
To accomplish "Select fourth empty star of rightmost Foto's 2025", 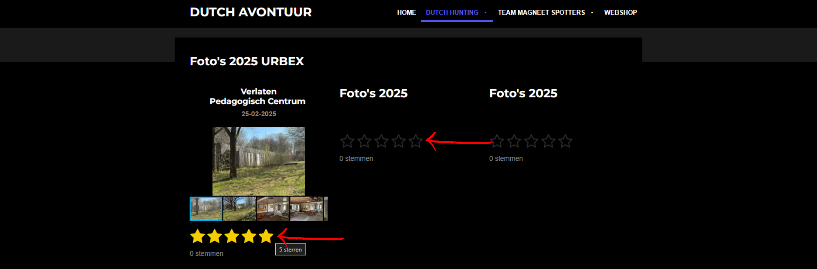I will [x=548, y=141].
